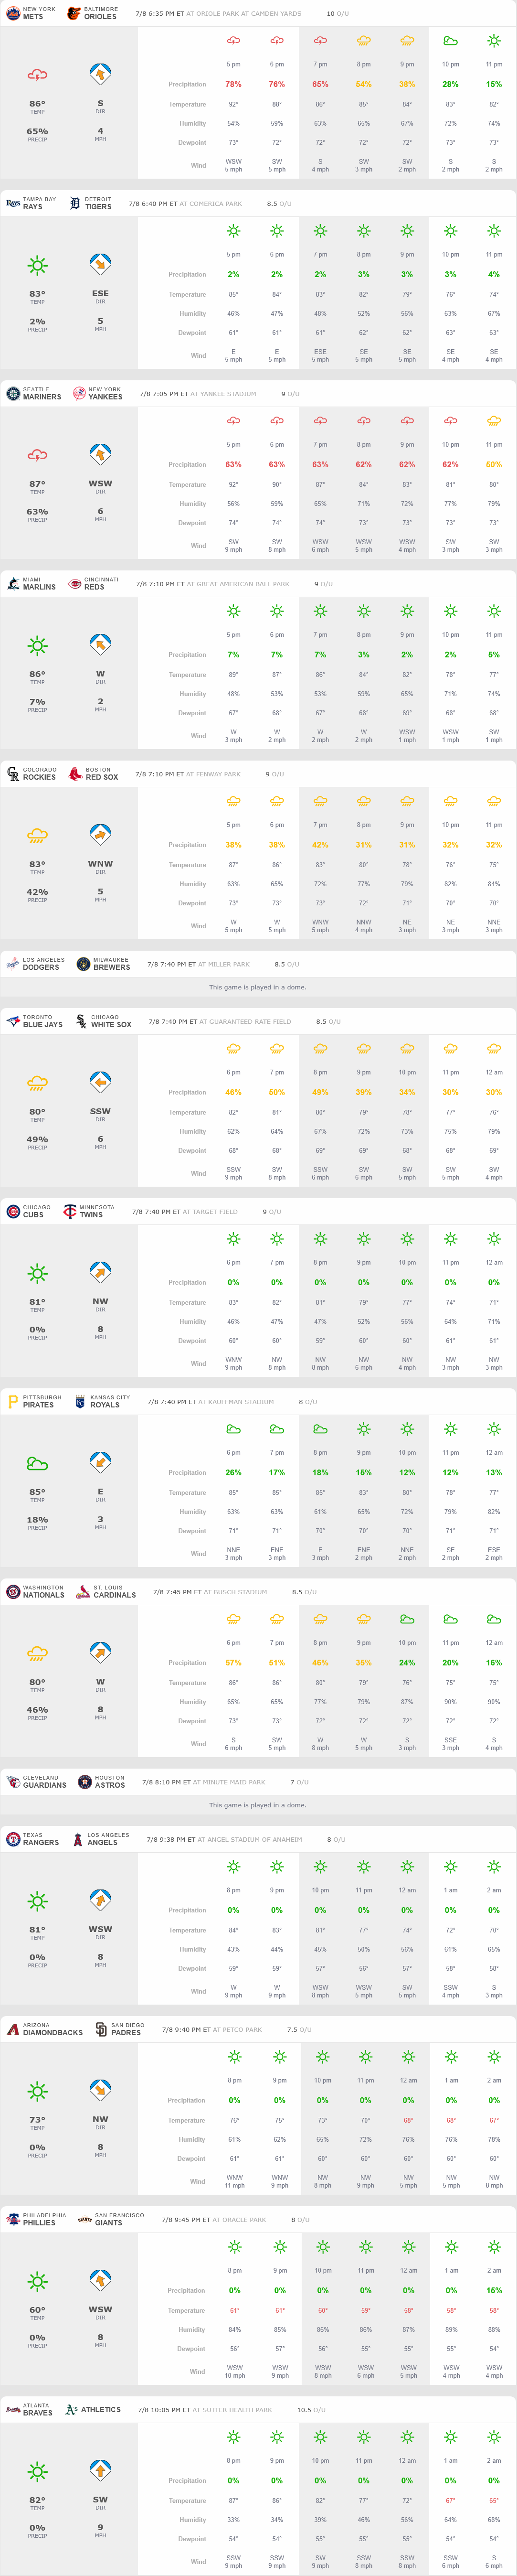Click the 'AT COMERICA PARK' venue text

pyautogui.click(x=211, y=204)
